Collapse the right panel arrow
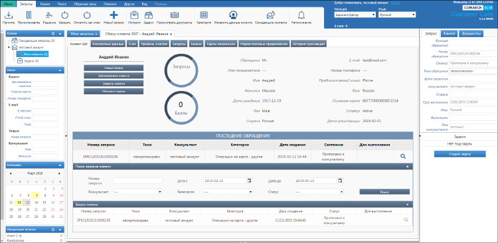Screen dimensions: 498x243 [420, 135]
